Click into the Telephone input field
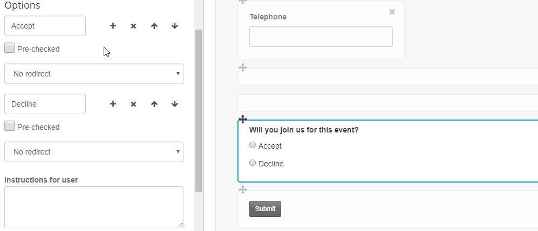This screenshot has height=231, width=538. pyautogui.click(x=321, y=37)
